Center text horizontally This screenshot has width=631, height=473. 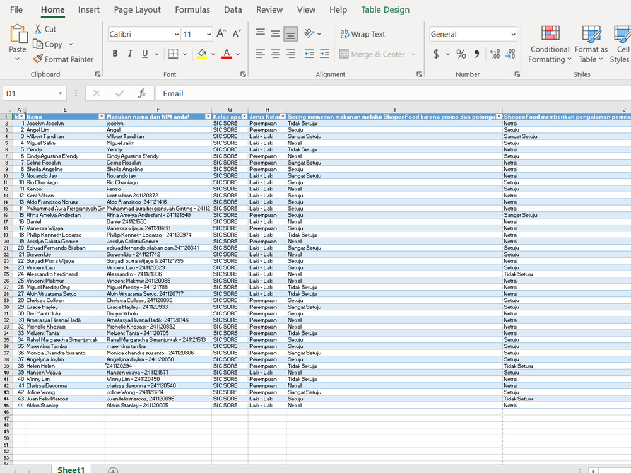click(x=275, y=54)
